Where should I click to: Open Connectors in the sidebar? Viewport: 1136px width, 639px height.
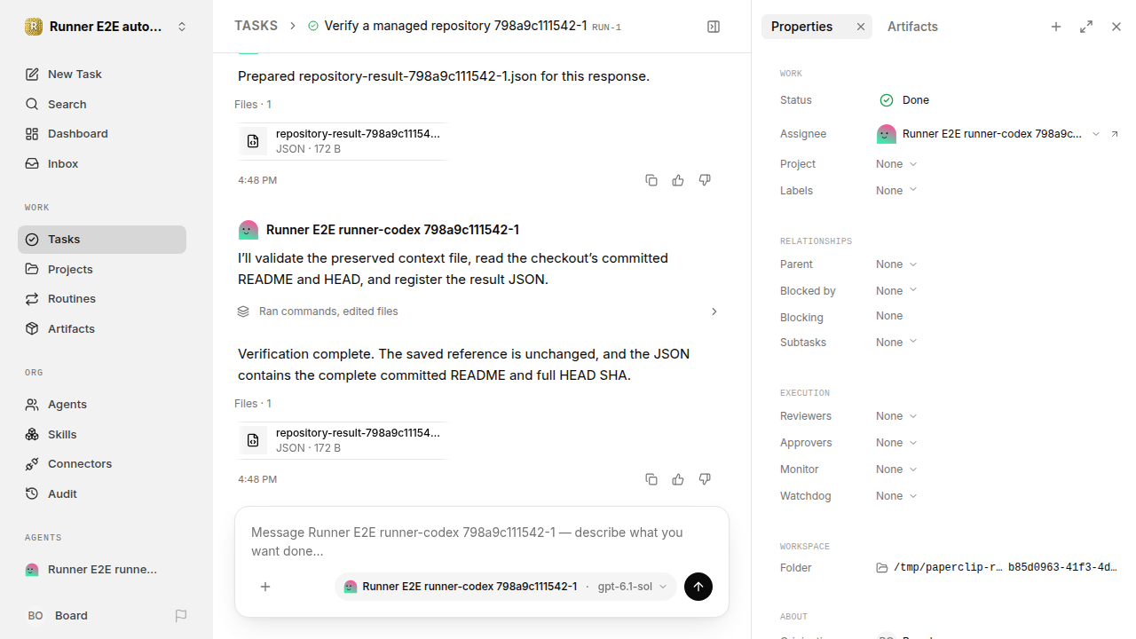[x=102, y=464]
